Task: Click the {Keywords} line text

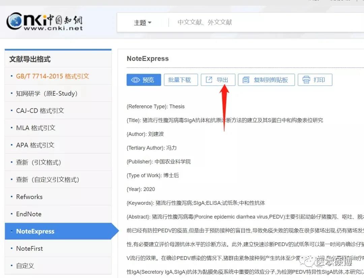Action: pyautogui.click(x=196, y=203)
